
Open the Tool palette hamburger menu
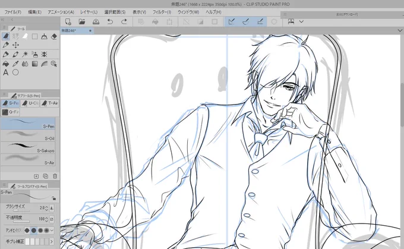[x=4, y=27]
